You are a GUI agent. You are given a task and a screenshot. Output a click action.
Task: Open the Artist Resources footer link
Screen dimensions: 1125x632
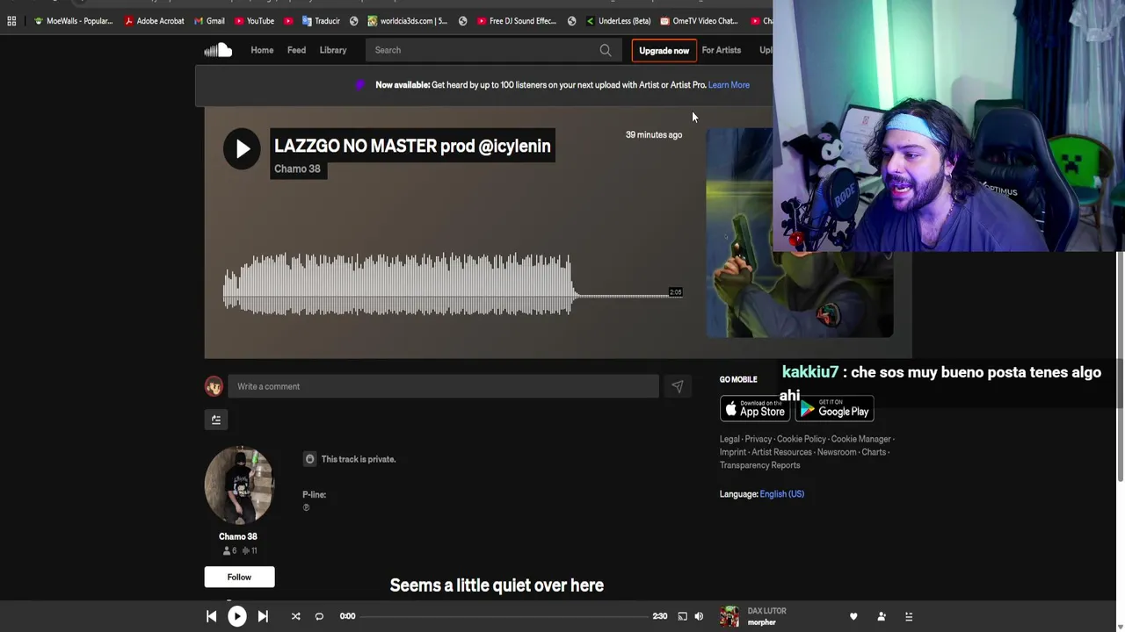(x=781, y=452)
